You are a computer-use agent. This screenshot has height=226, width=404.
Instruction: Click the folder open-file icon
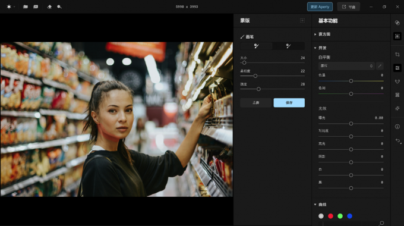pos(26,7)
